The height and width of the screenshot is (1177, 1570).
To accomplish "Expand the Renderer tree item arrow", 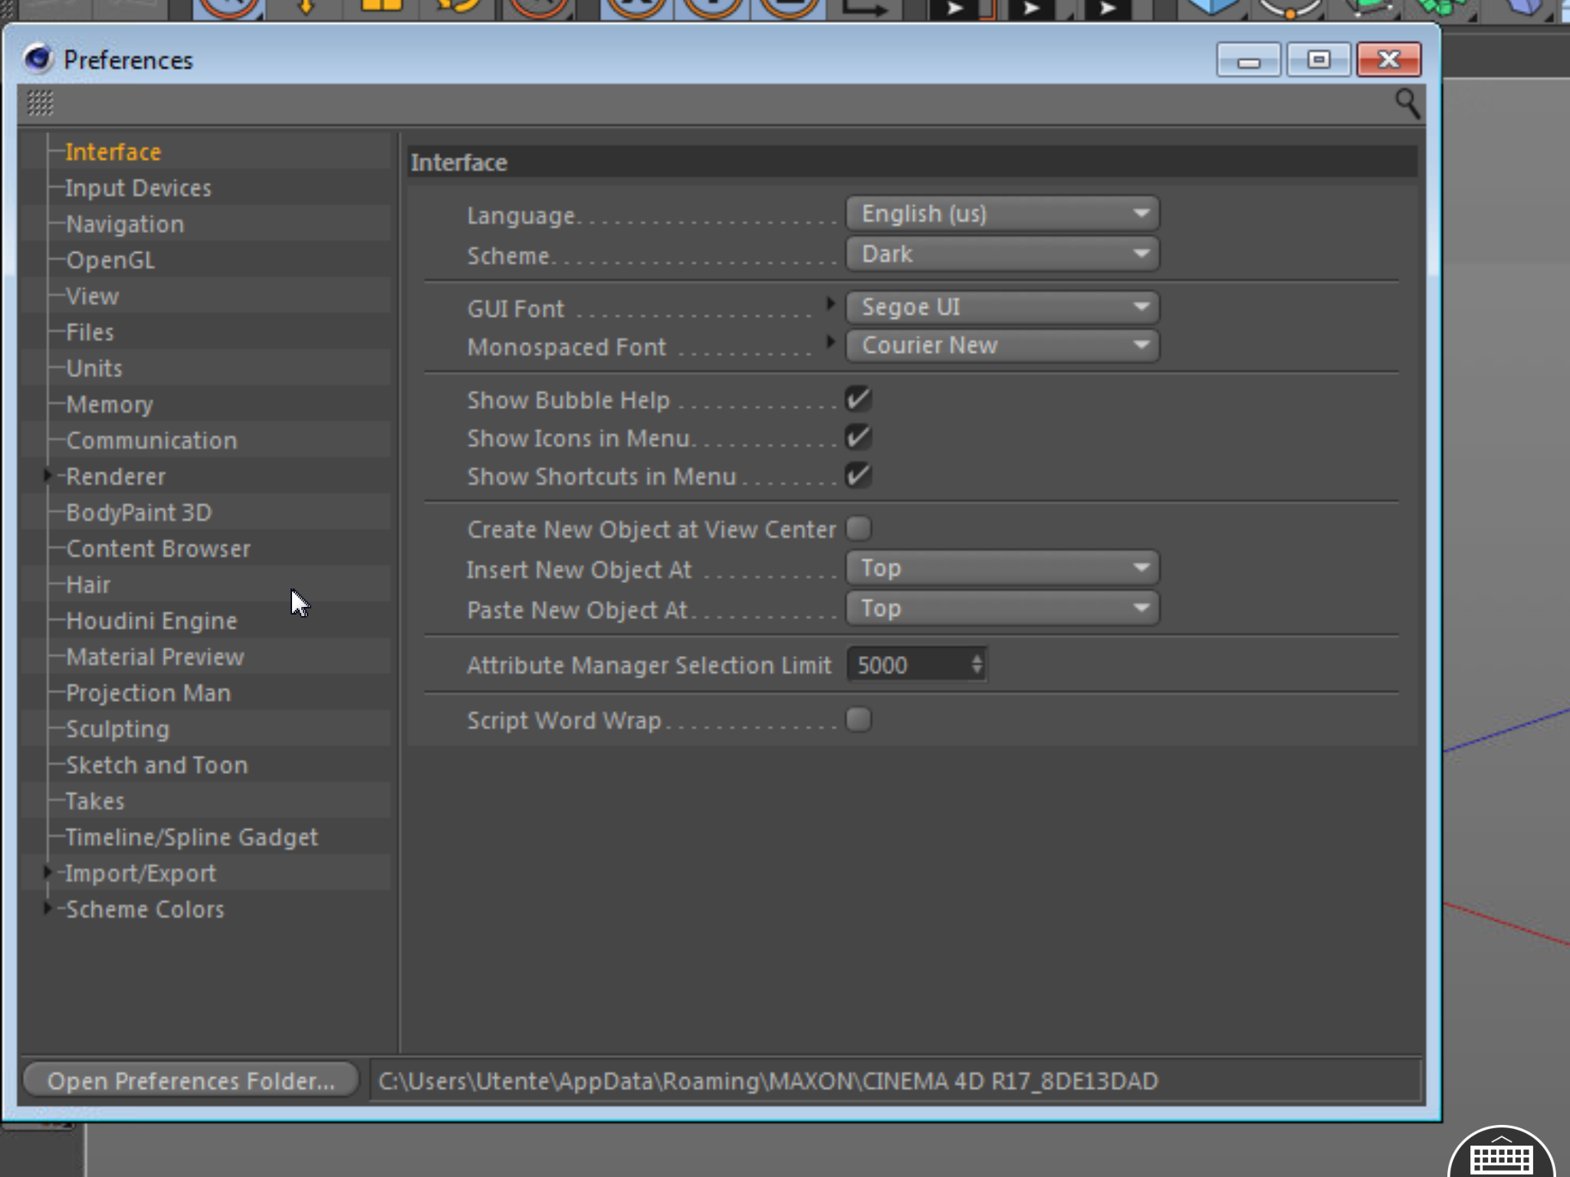I will tap(48, 476).
